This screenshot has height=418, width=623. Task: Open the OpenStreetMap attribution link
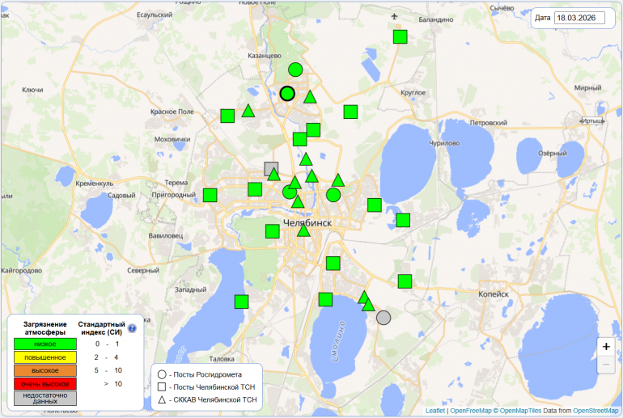(x=595, y=411)
